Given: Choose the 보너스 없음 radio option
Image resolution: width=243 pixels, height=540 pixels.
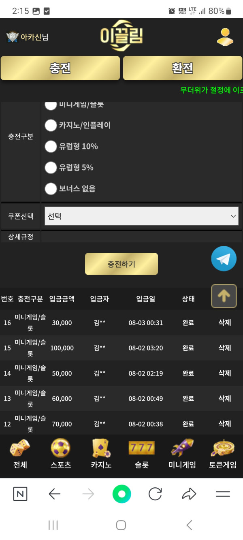Looking at the screenshot, I should click(51, 188).
